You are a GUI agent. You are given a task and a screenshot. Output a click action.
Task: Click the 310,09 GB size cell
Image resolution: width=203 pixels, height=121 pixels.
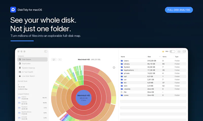pyautogui.click(x=152, y=61)
